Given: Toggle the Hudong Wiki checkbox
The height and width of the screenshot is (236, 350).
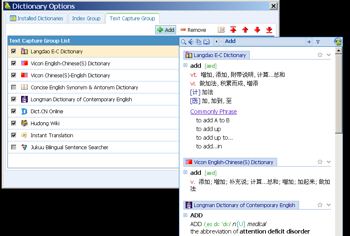Looking at the screenshot, I should click(x=14, y=123).
